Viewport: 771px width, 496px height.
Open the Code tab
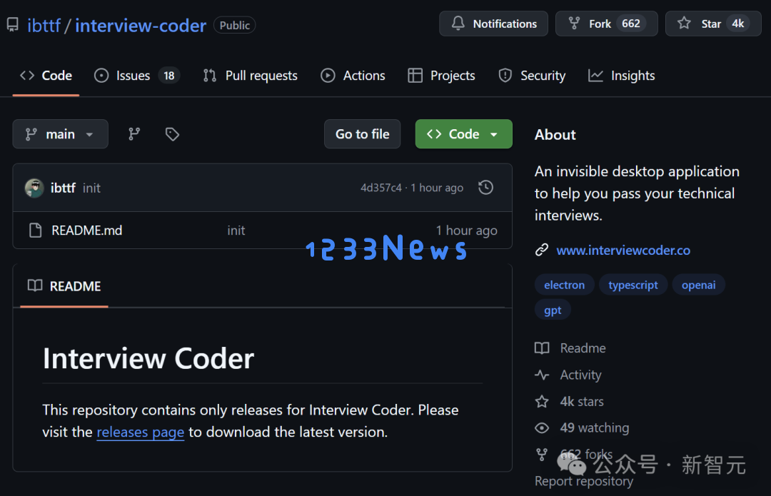coord(46,76)
